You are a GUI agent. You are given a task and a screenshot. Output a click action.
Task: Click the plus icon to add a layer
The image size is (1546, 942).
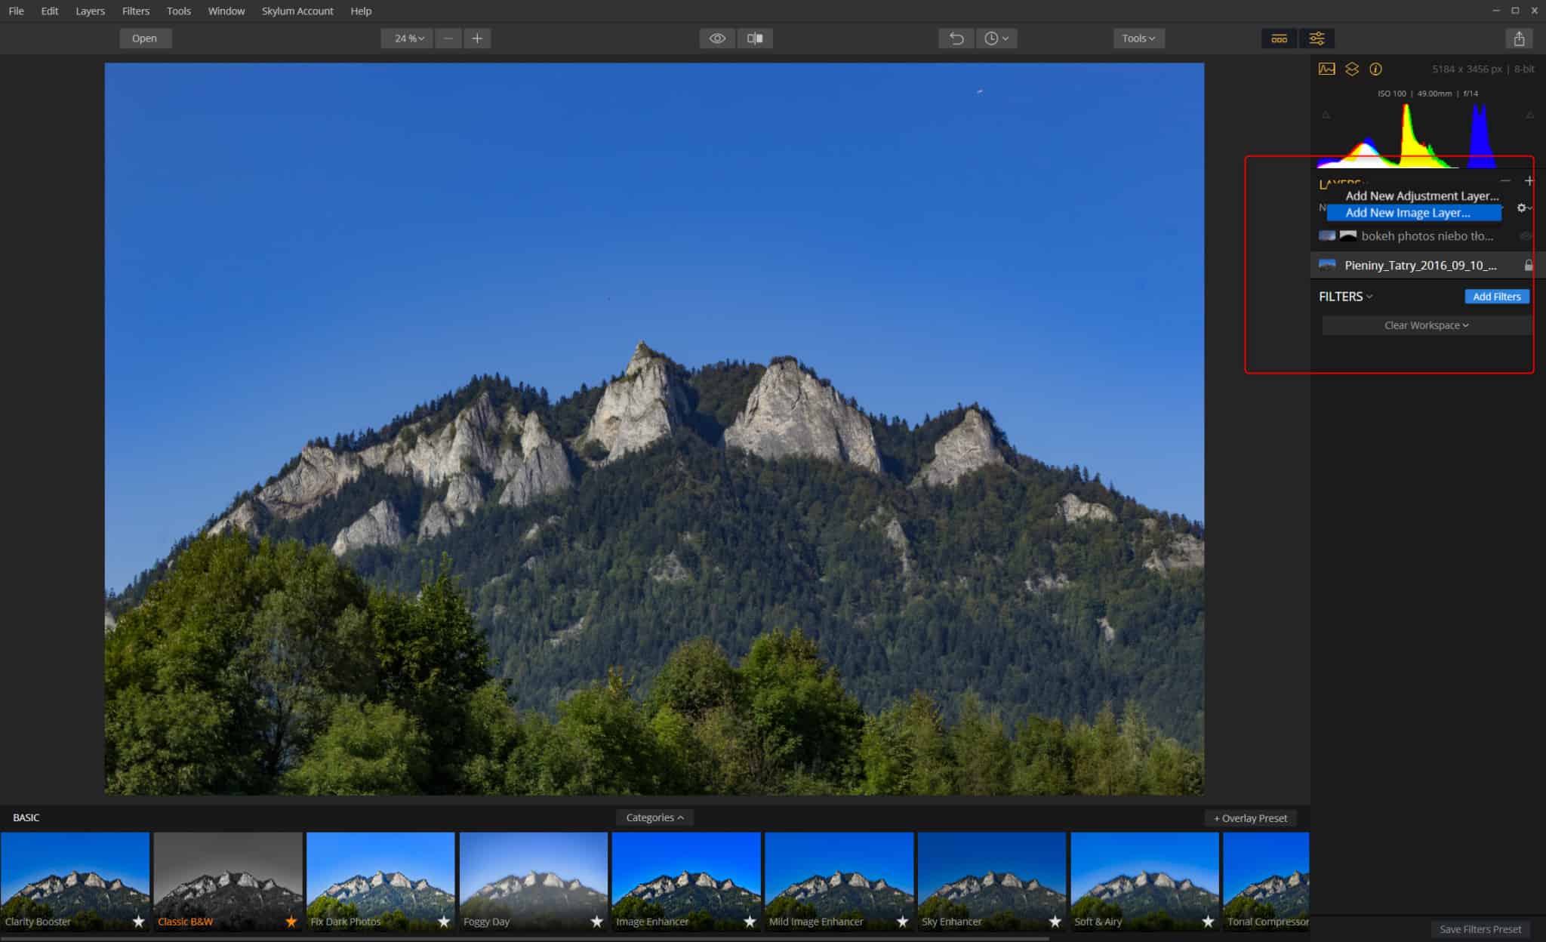(x=1529, y=181)
